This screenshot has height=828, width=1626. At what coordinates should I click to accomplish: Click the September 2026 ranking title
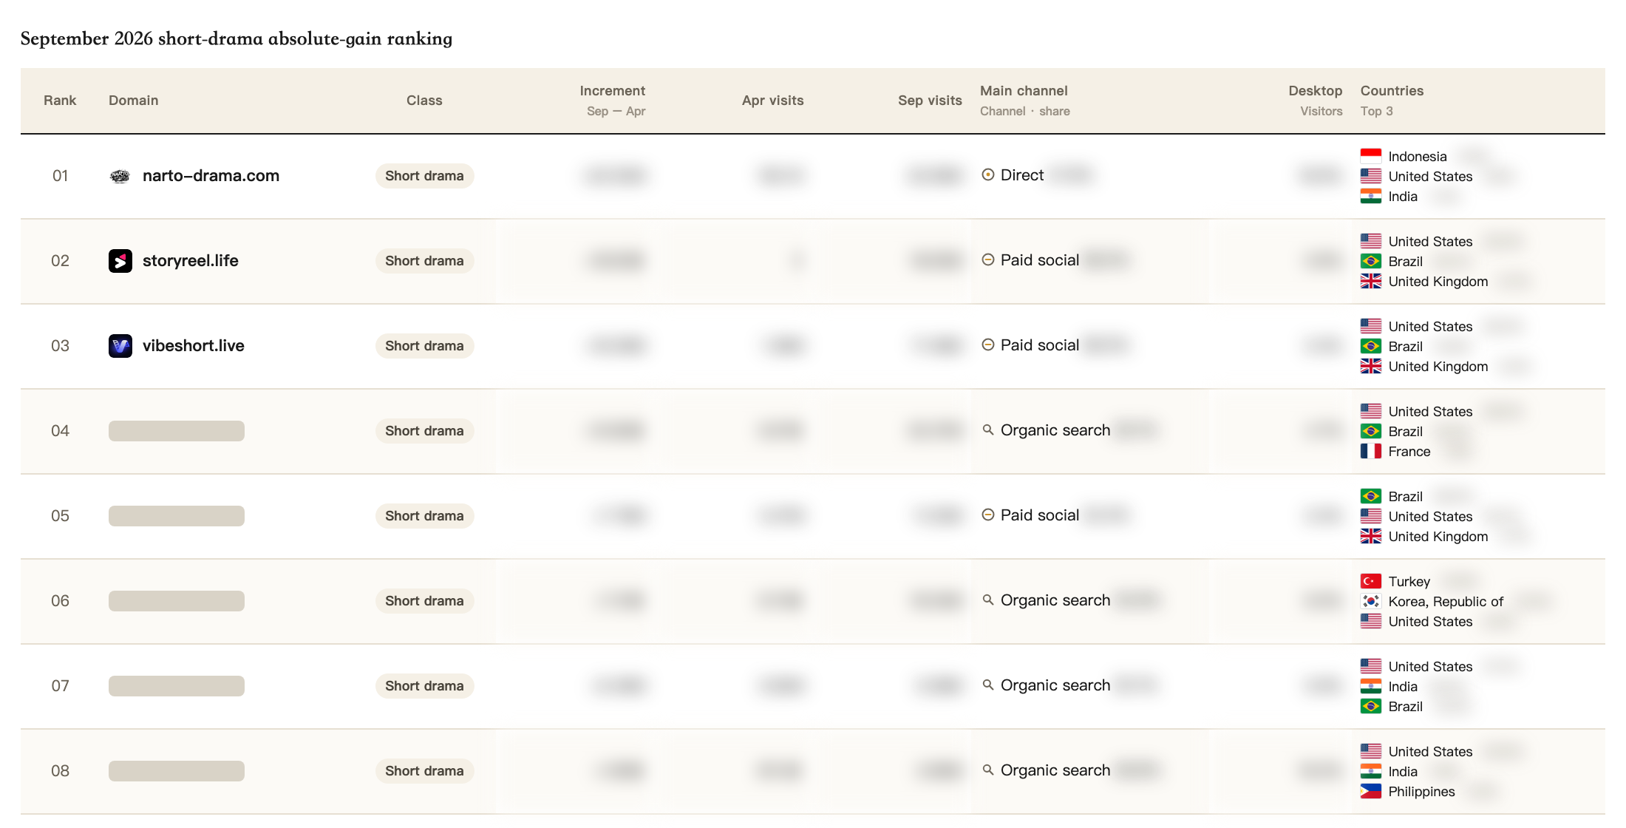(x=237, y=38)
